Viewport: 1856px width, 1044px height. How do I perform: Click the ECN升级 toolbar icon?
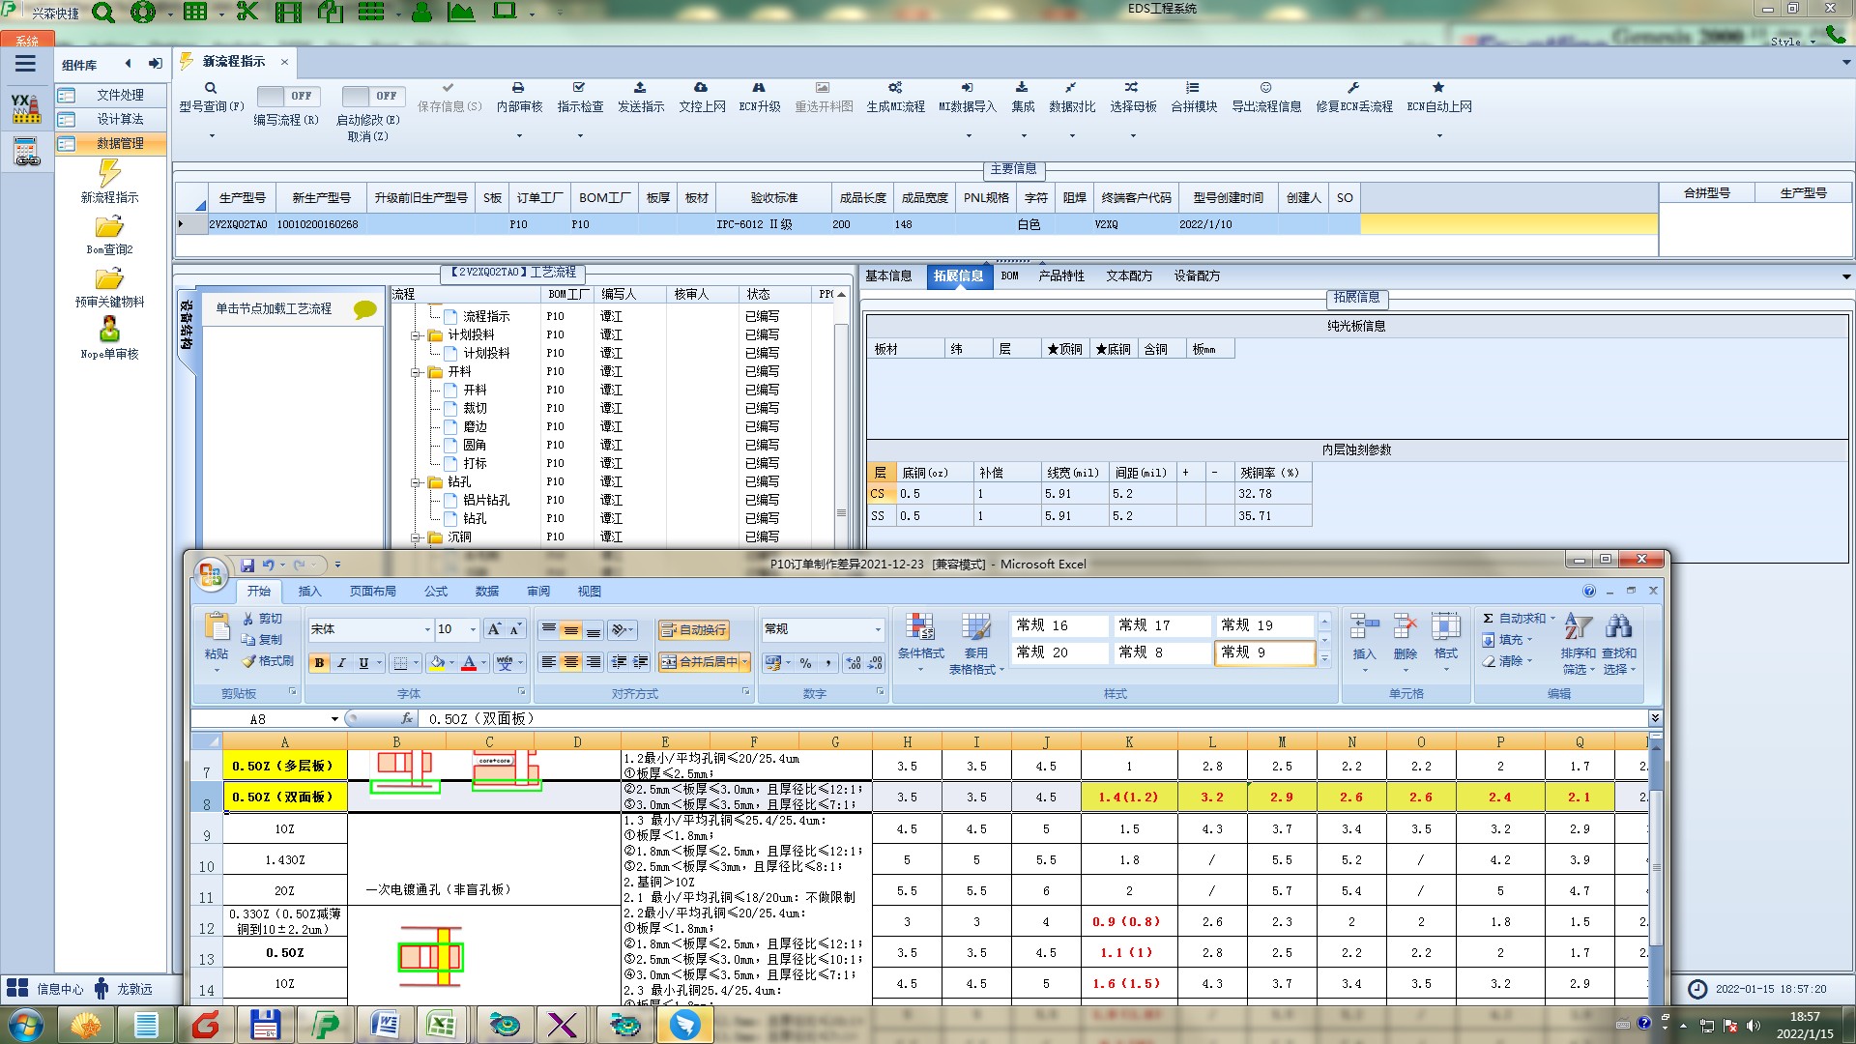759,88
